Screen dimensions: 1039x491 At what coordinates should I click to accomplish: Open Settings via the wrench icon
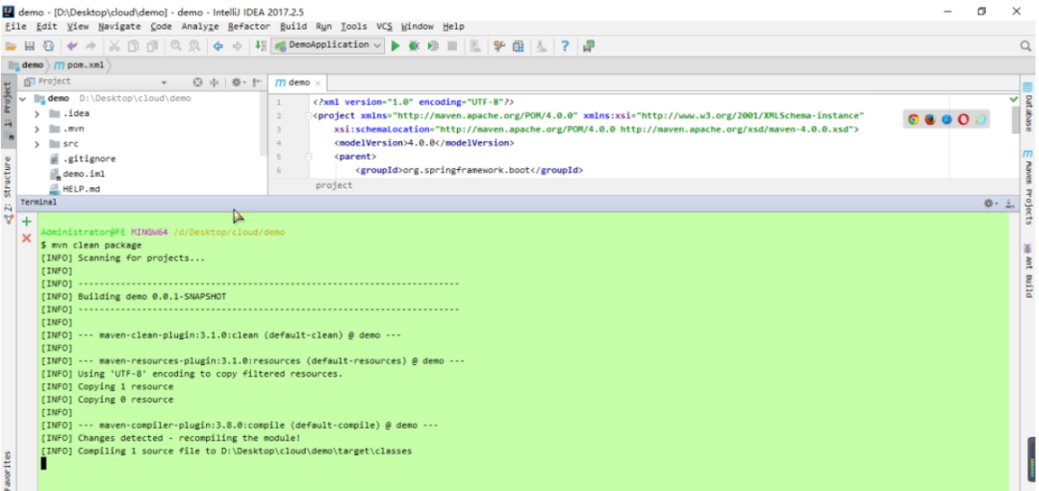click(499, 46)
